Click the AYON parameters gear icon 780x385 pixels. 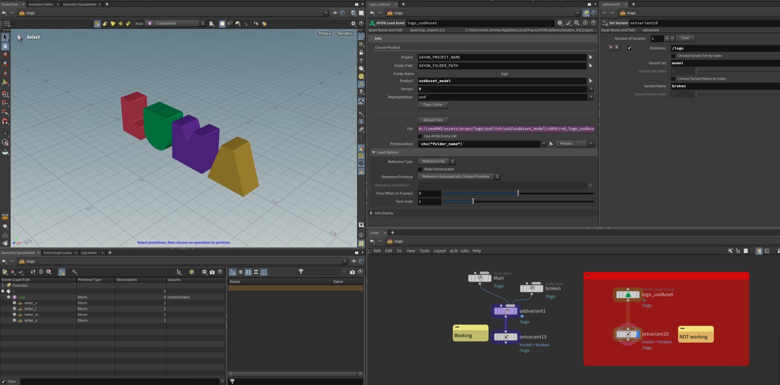560,23
